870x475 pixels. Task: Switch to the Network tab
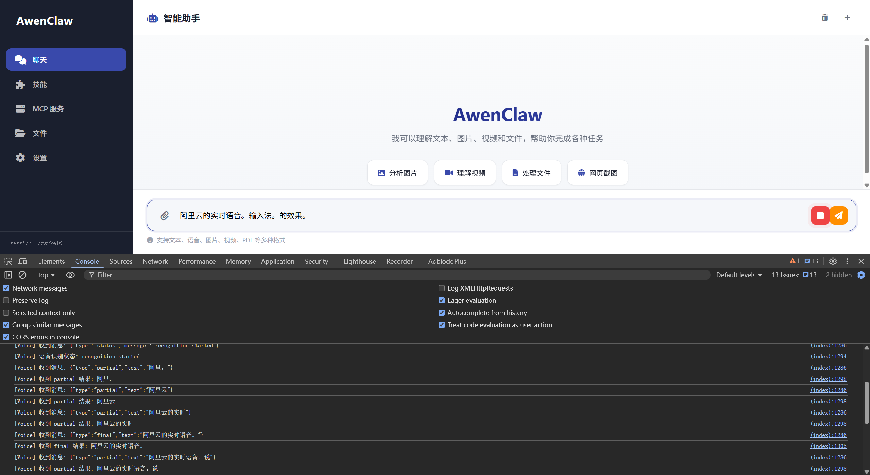tap(155, 261)
